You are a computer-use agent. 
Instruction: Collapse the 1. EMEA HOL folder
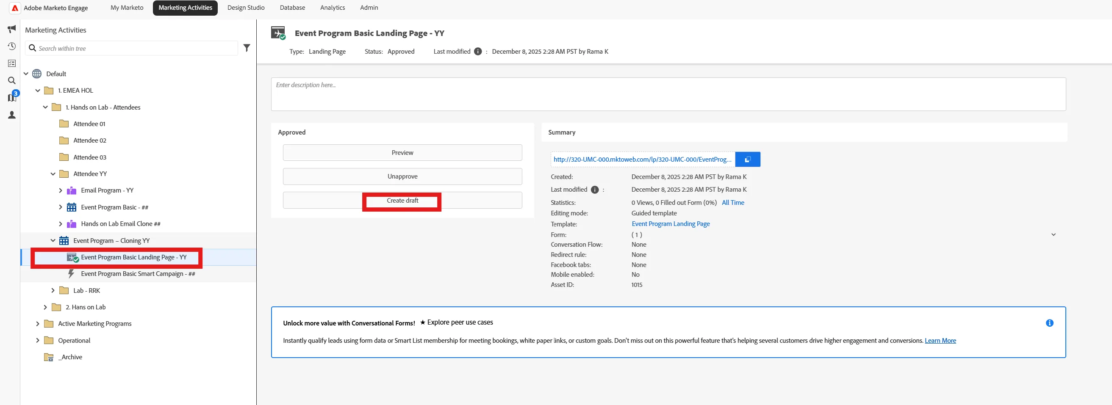point(38,91)
